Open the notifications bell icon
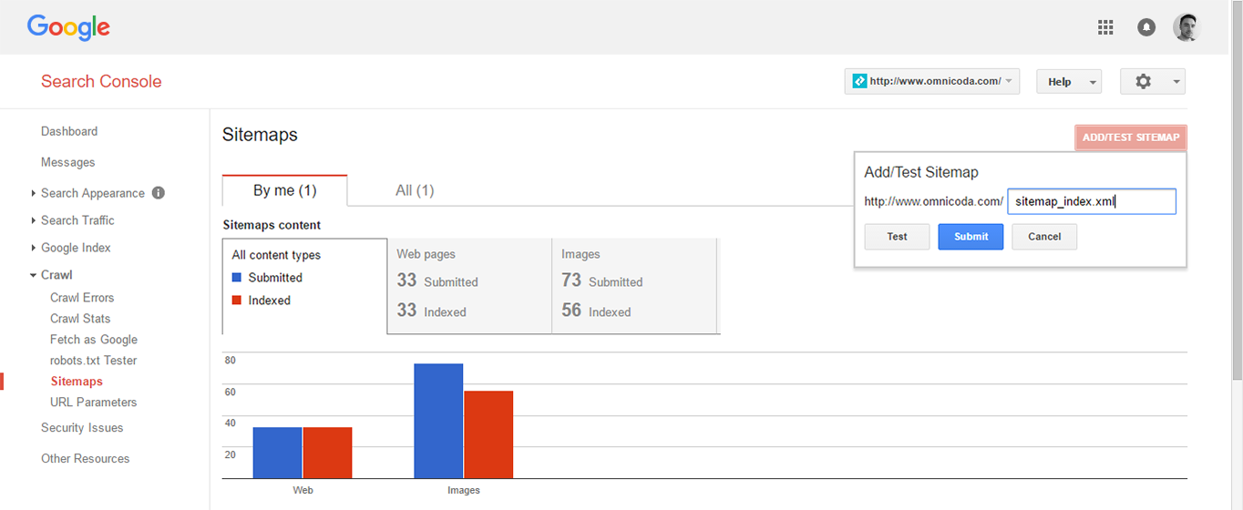The width and height of the screenshot is (1243, 510). (x=1146, y=27)
